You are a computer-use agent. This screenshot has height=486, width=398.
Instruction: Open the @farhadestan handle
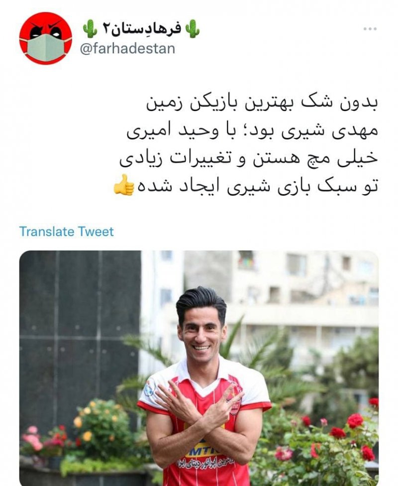pos(127,49)
